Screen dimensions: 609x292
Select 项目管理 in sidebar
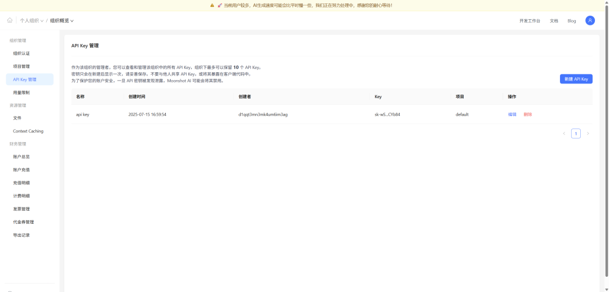coord(30,67)
